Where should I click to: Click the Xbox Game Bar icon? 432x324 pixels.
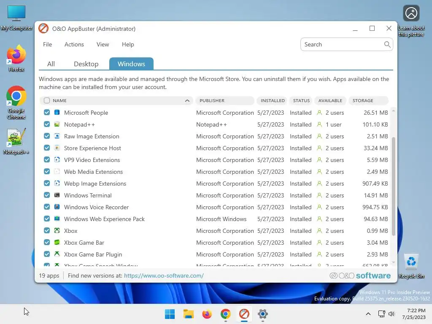click(57, 243)
